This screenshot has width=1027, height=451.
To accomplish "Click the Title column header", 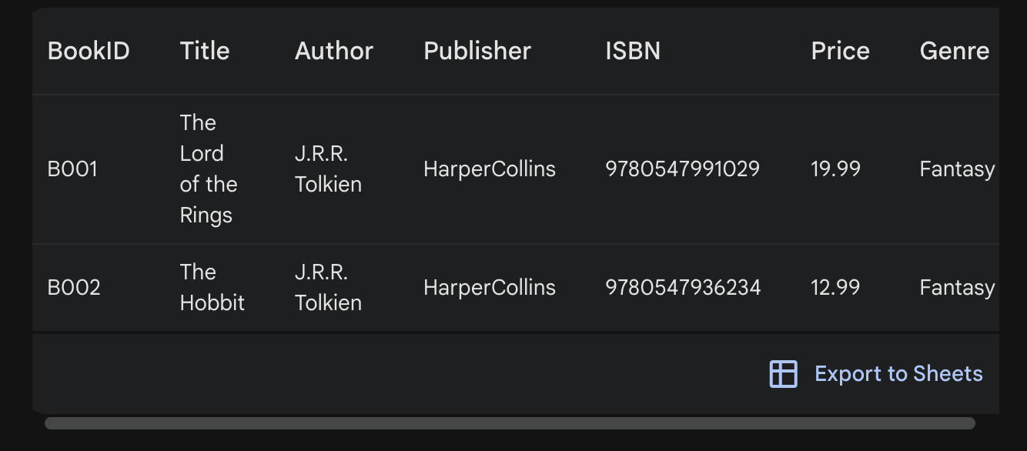I will [205, 51].
